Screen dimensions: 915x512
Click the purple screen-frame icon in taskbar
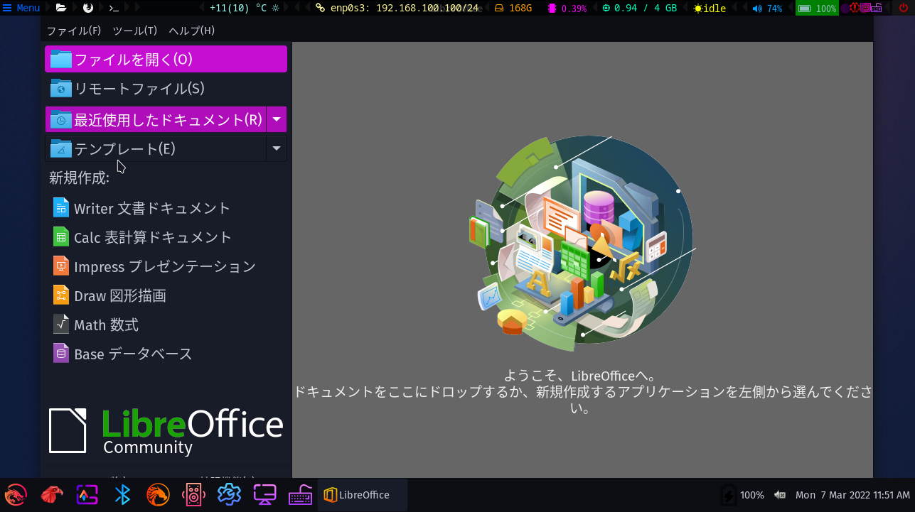point(87,495)
